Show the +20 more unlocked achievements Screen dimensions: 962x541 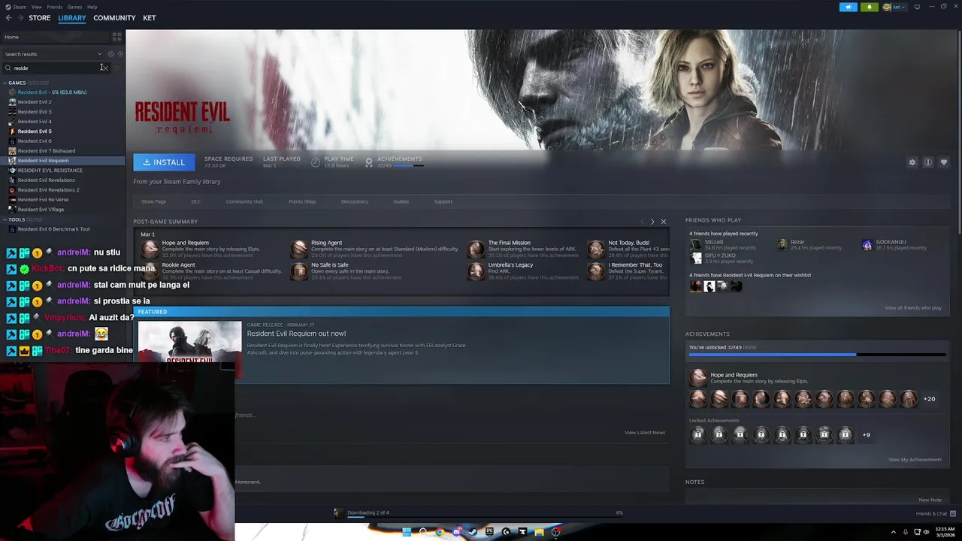pos(930,399)
